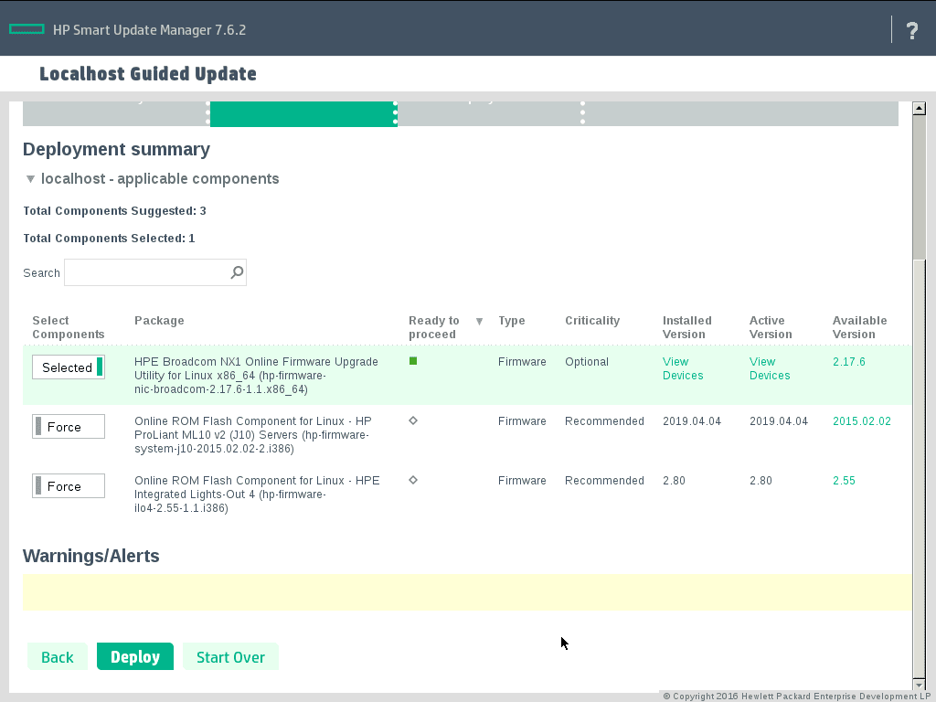Open the help question mark icon
936x702 pixels.
[x=911, y=30]
